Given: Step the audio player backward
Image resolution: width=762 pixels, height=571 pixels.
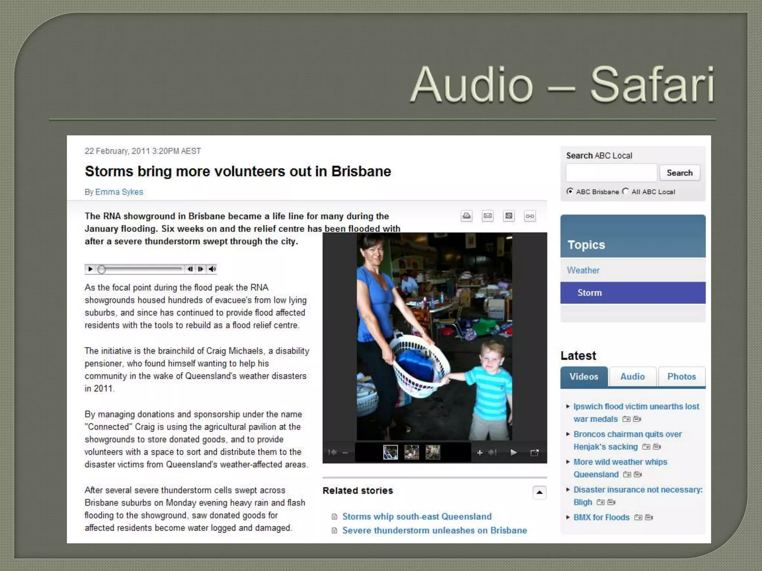Looking at the screenshot, I should (x=190, y=269).
